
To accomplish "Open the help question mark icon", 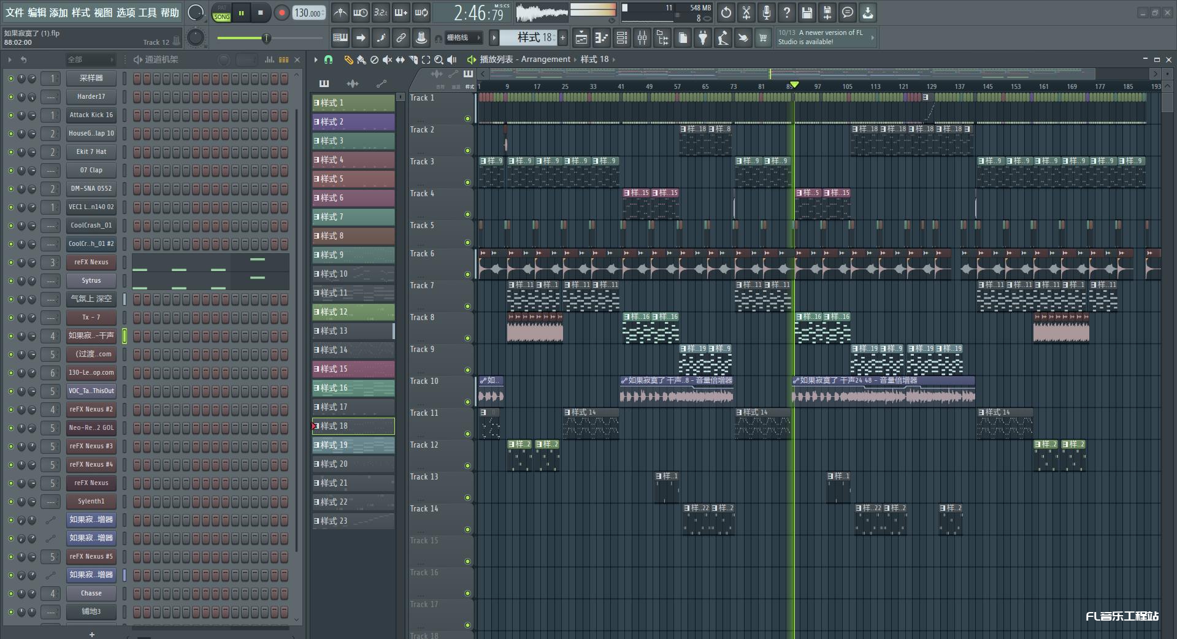I will coord(787,12).
